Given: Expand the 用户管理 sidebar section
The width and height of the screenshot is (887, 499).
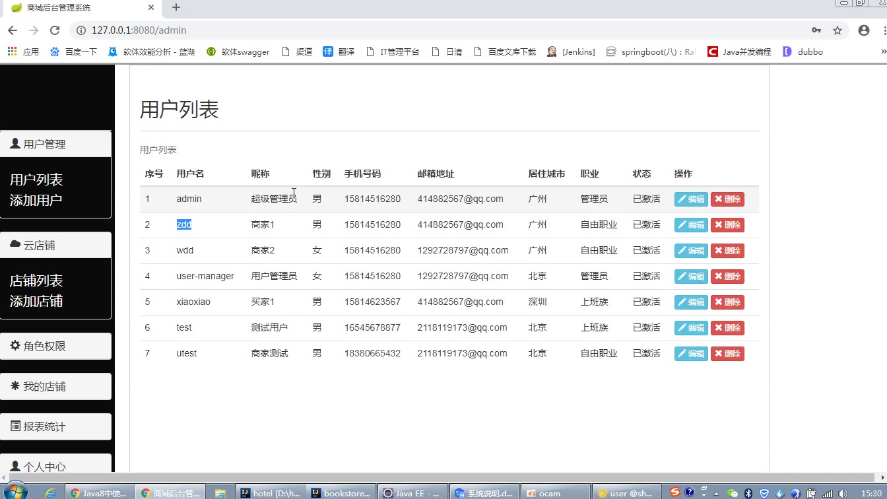Looking at the screenshot, I should [55, 144].
